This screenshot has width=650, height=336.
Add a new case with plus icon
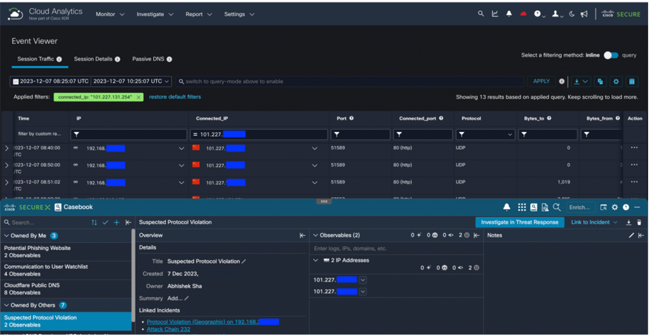pyautogui.click(x=116, y=223)
